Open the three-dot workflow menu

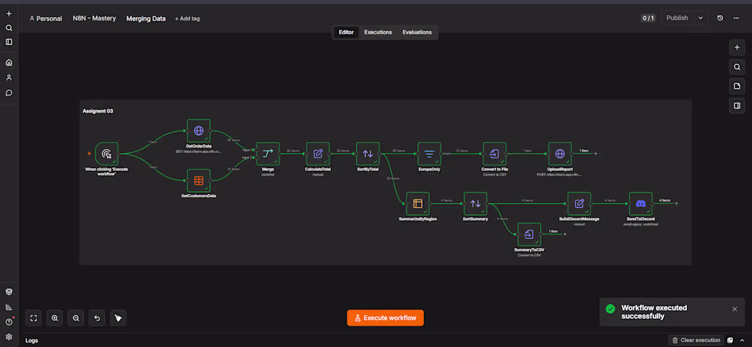(x=736, y=18)
